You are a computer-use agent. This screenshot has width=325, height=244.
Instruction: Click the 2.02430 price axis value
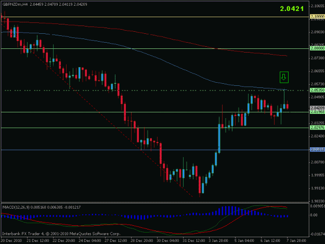point(317,136)
